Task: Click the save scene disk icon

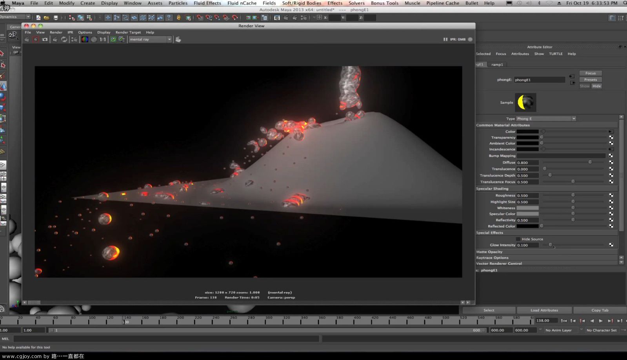Action: coord(56,18)
